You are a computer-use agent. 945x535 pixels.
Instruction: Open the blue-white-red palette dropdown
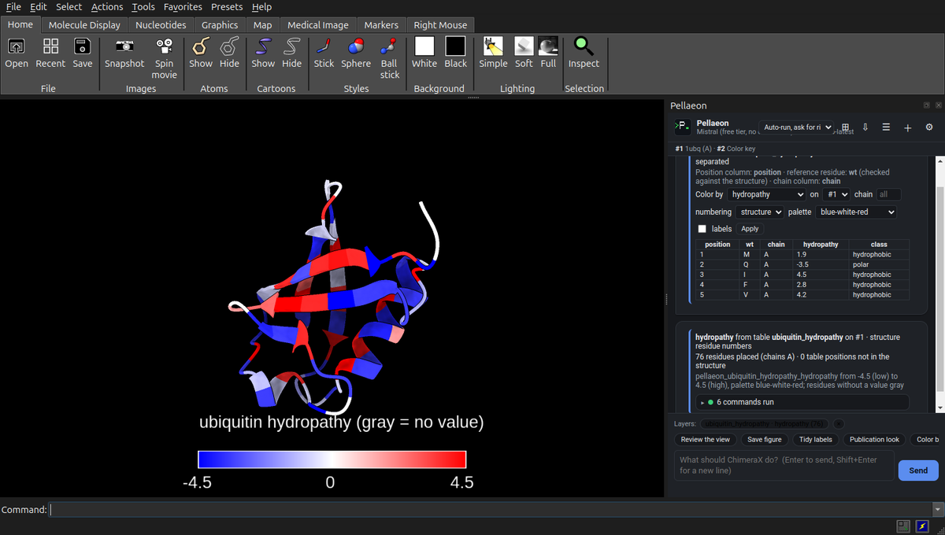[856, 212]
